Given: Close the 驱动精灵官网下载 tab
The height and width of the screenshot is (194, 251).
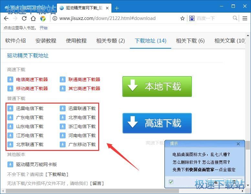Looking at the screenshot, I should click(107, 8).
